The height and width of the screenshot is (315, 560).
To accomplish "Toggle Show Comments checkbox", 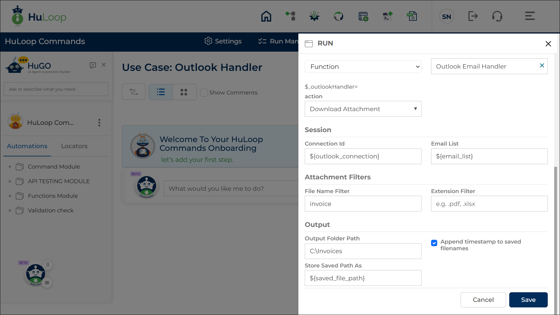I will pyautogui.click(x=204, y=92).
